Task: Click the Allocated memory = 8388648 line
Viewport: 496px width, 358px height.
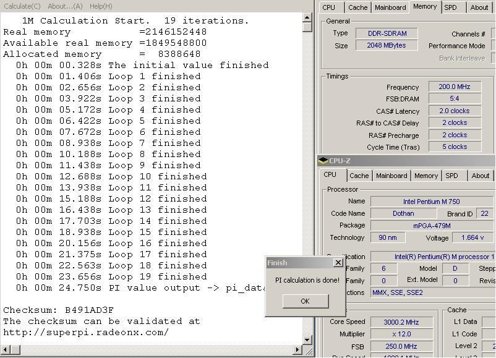Action: [102, 54]
